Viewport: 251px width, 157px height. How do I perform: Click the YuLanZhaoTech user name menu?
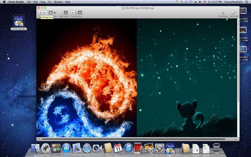(233, 2)
